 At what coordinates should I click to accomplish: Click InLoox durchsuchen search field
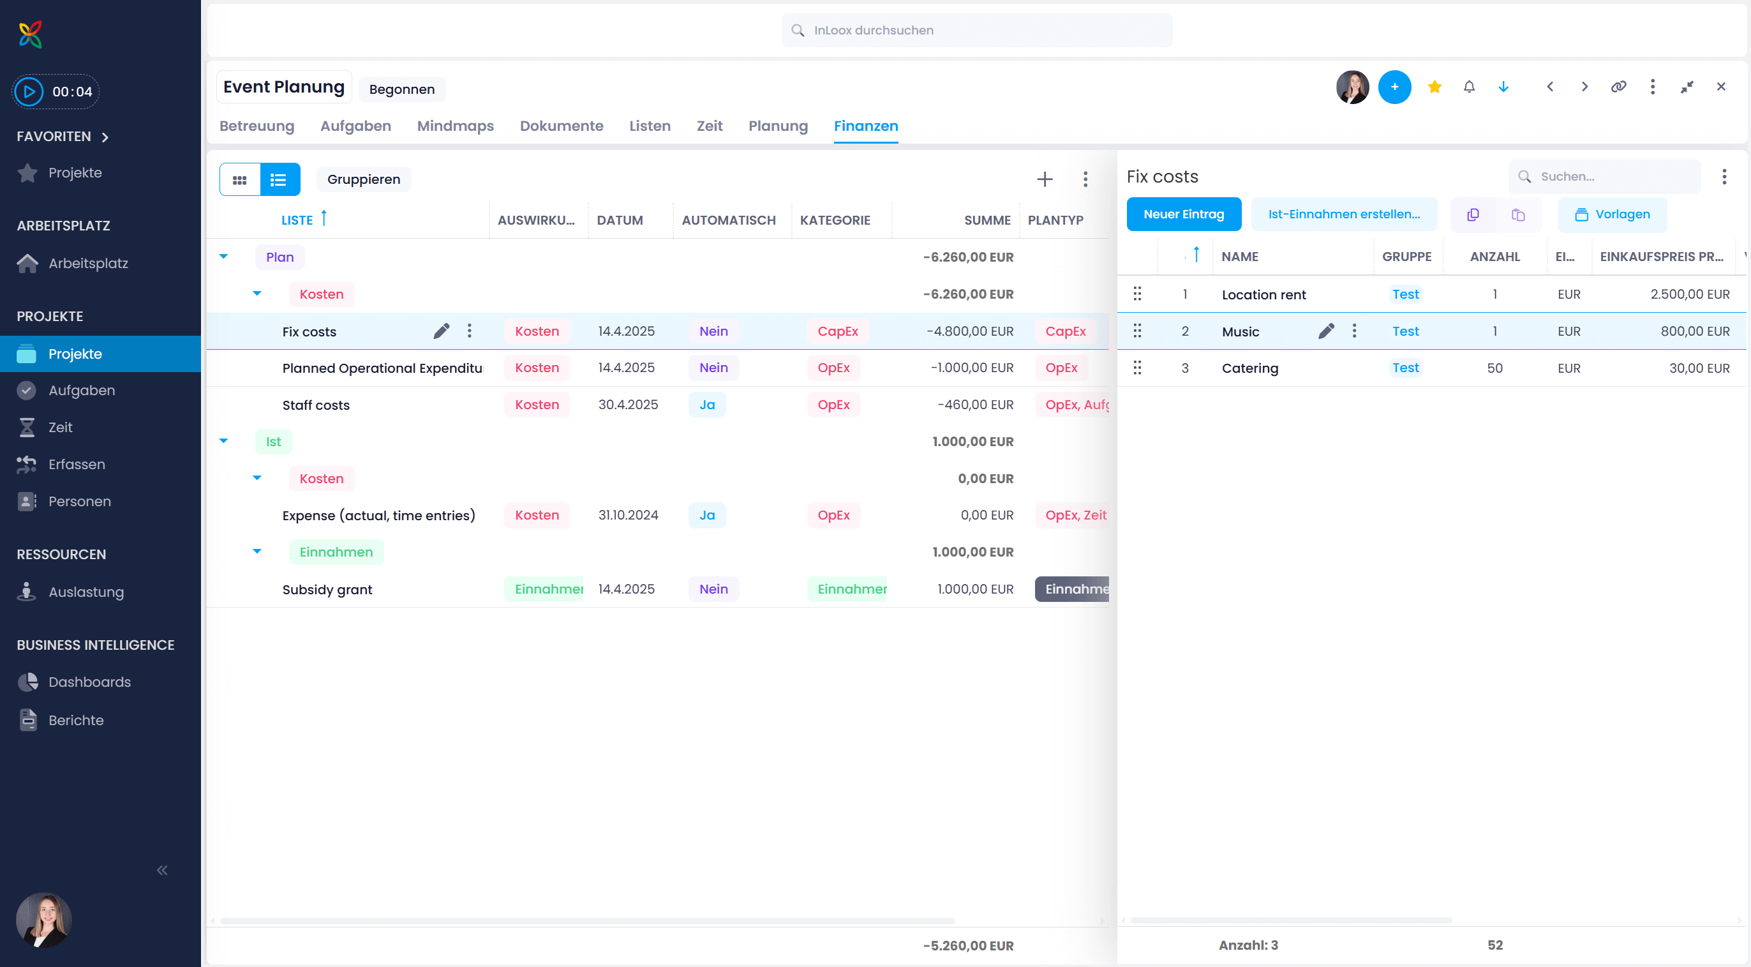tap(977, 31)
